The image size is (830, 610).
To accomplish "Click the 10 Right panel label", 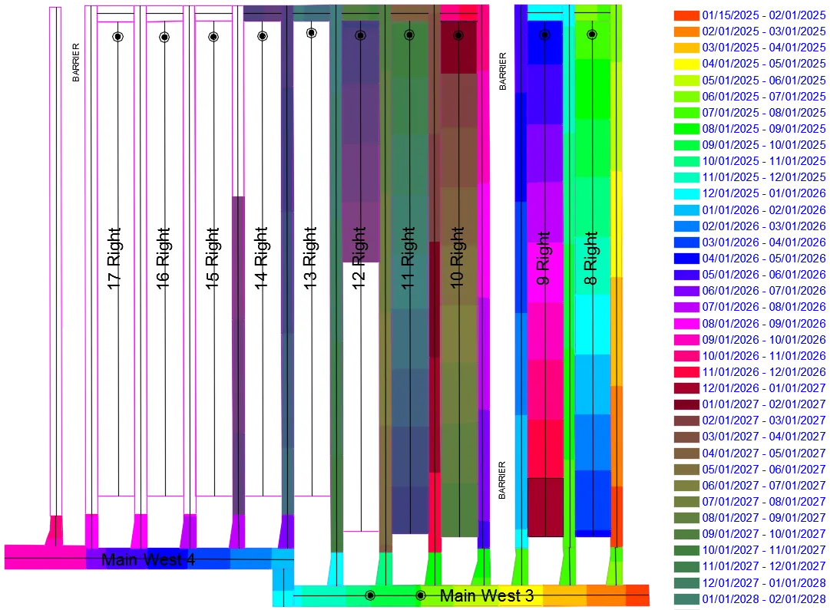I will [459, 253].
